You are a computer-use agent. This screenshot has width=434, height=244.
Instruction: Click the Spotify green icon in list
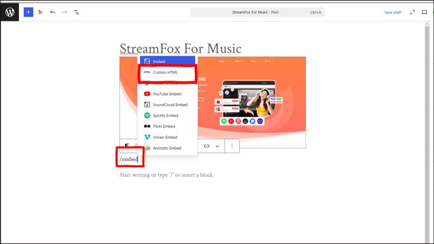tap(147, 115)
